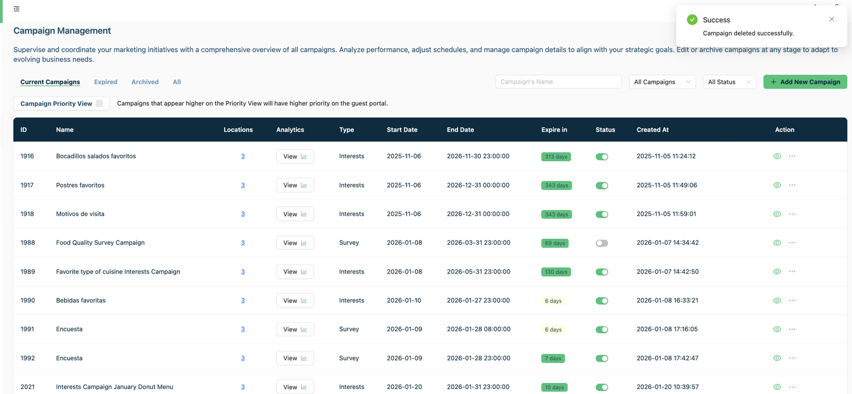
Task: Open three-dot menu for Motivos de visita
Action: click(x=792, y=214)
